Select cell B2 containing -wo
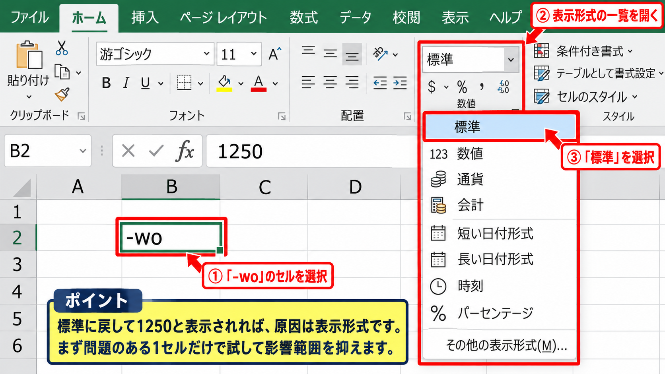Image resolution: width=665 pixels, height=374 pixels. (171, 238)
